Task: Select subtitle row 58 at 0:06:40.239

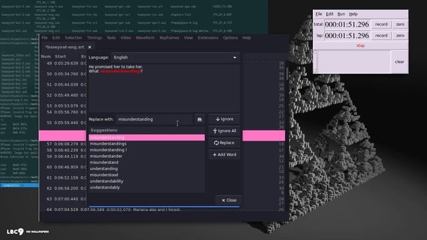Action: [63, 150]
